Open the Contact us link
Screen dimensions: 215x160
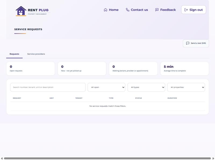137,10
